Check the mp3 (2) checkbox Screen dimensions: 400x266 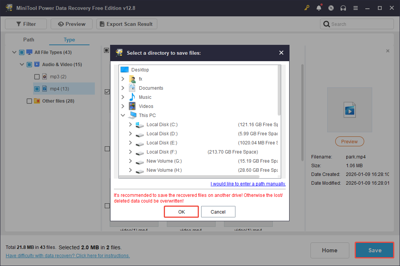coord(37,76)
